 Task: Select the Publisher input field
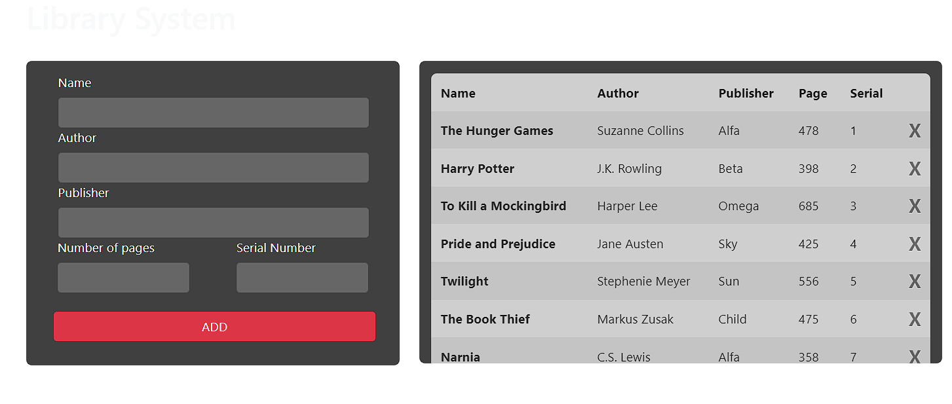pyautogui.click(x=214, y=223)
